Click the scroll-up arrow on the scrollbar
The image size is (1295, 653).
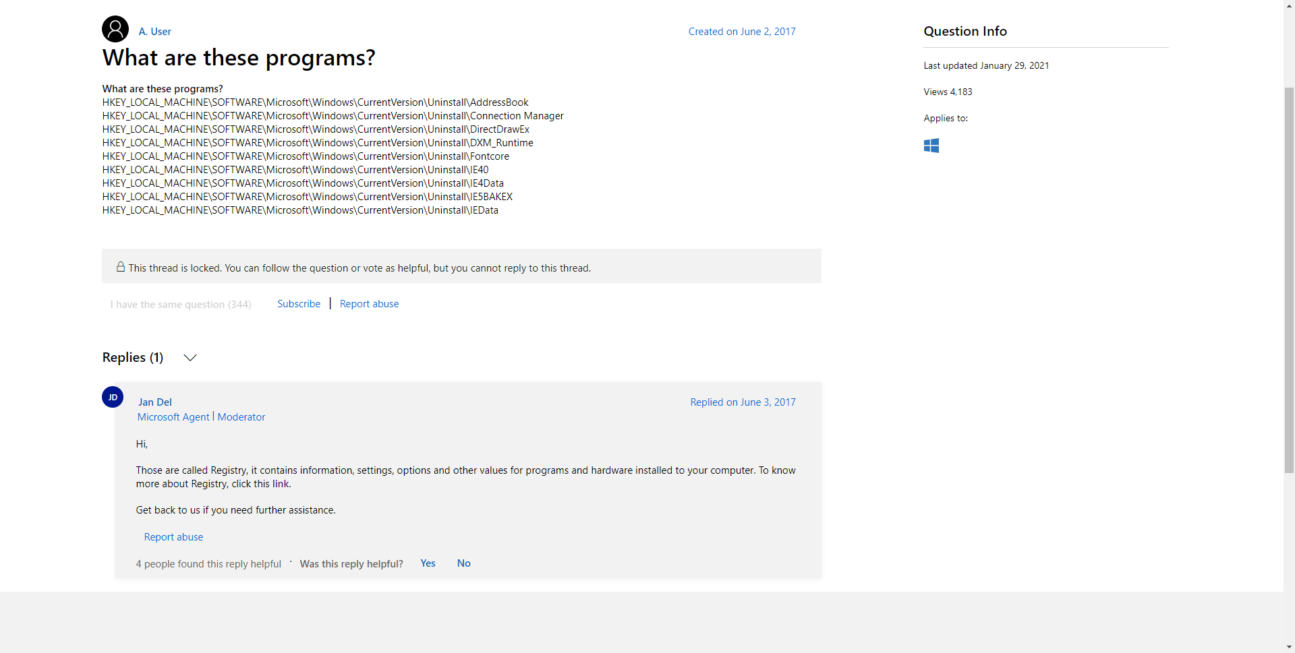pyautogui.click(x=1288, y=5)
